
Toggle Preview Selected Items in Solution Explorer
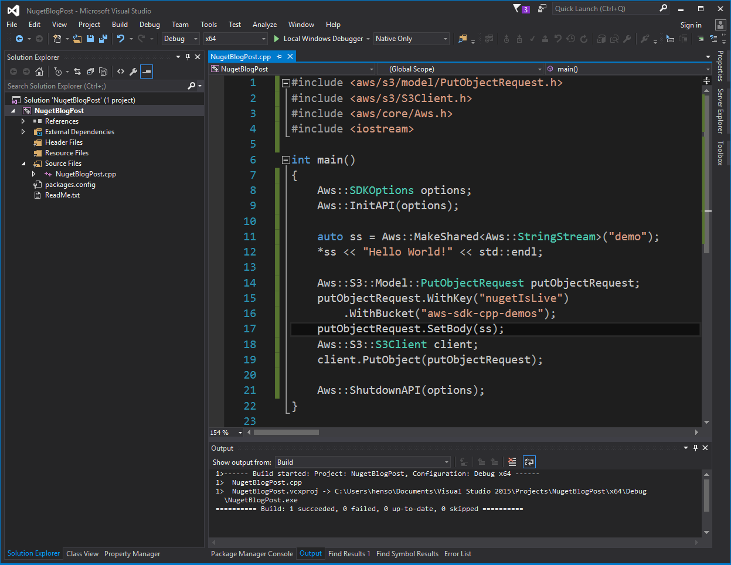tap(147, 72)
